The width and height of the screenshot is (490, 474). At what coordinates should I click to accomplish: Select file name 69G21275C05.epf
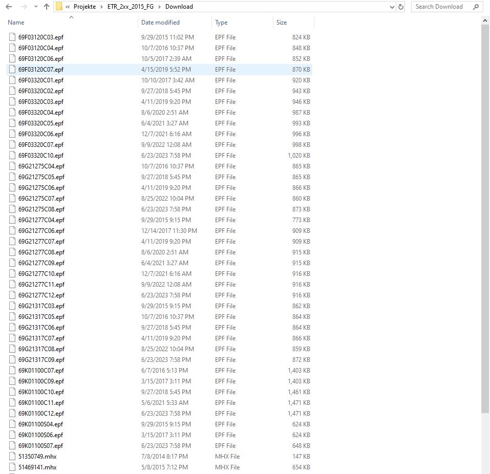41,177
